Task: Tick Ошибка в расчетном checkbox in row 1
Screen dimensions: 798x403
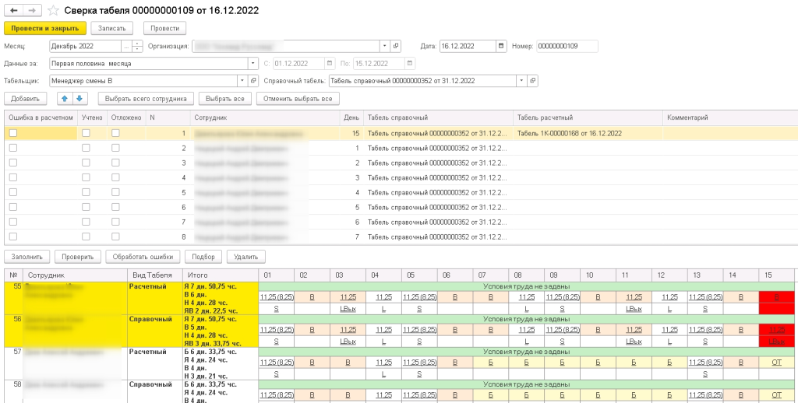Action: click(13, 133)
